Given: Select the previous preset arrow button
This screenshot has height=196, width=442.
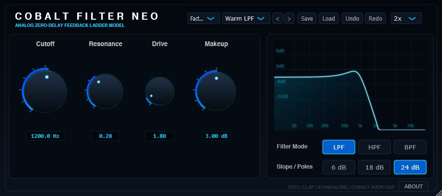Looking at the screenshot, I should [x=278, y=19].
